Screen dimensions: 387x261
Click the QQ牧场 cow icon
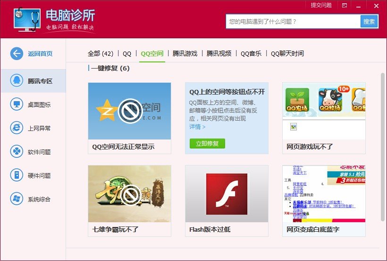[x=330, y=100]
